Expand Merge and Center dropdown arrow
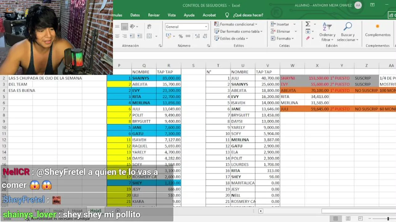 [156, 36]
